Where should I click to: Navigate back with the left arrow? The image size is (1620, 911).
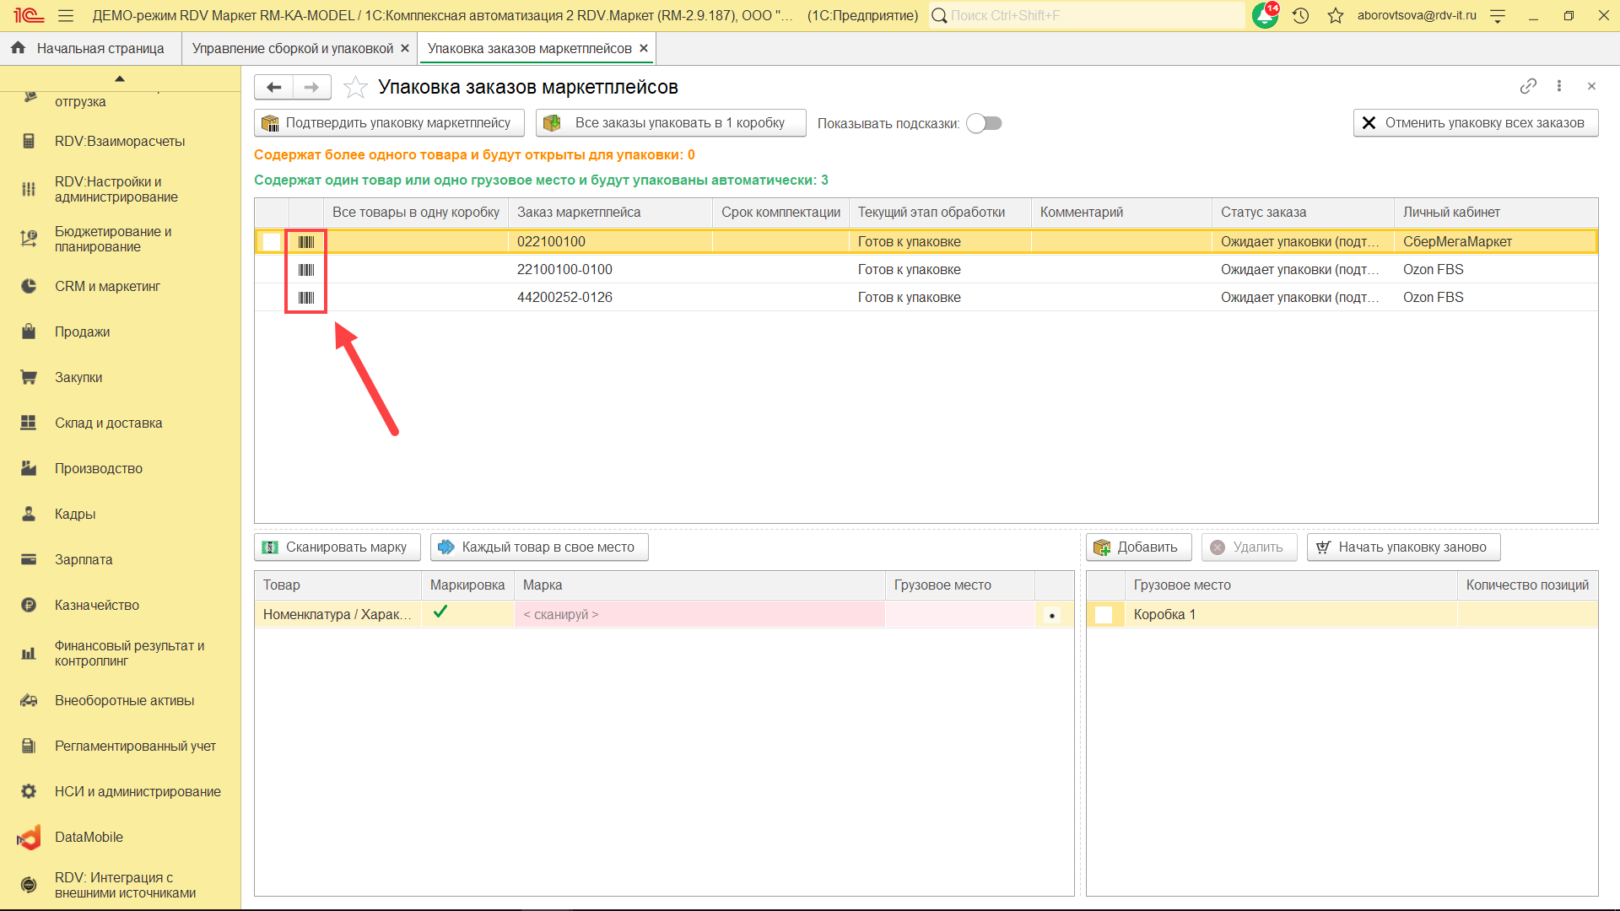(273, 87)
